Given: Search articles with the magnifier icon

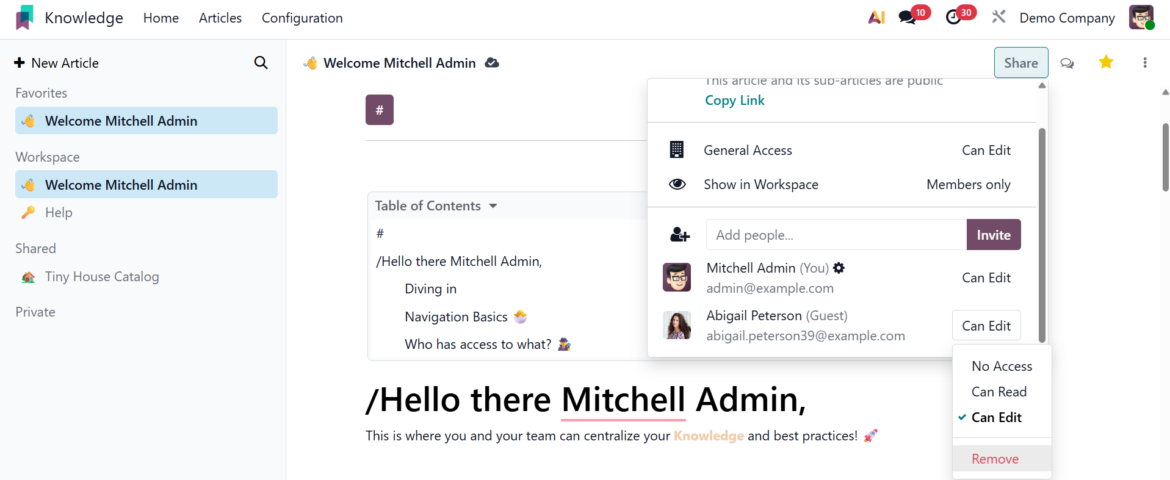Looking at the screenshot, I should pos(261,63).
